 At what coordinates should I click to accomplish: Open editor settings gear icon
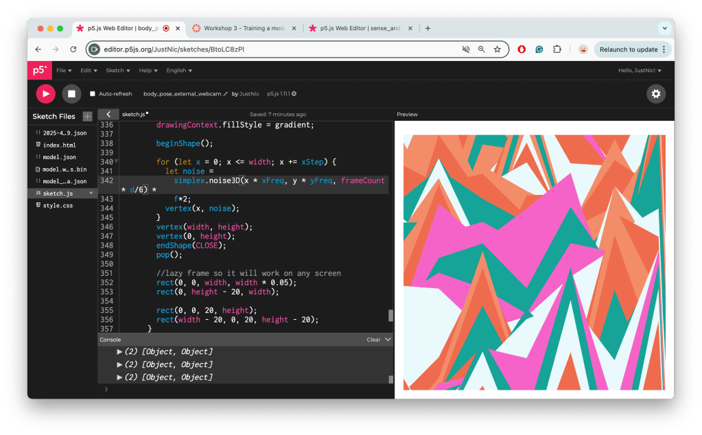(655, 94)
